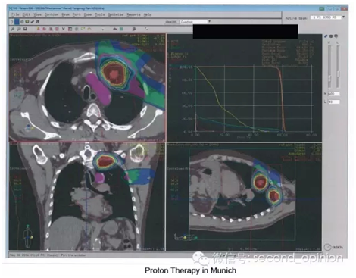Click the blue pen icon above W slider
This screenshot has width=356, height=278.
coord(326,36)
